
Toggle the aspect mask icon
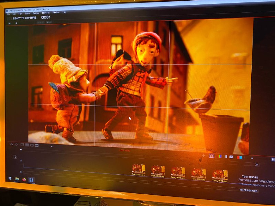coord(32,145)
